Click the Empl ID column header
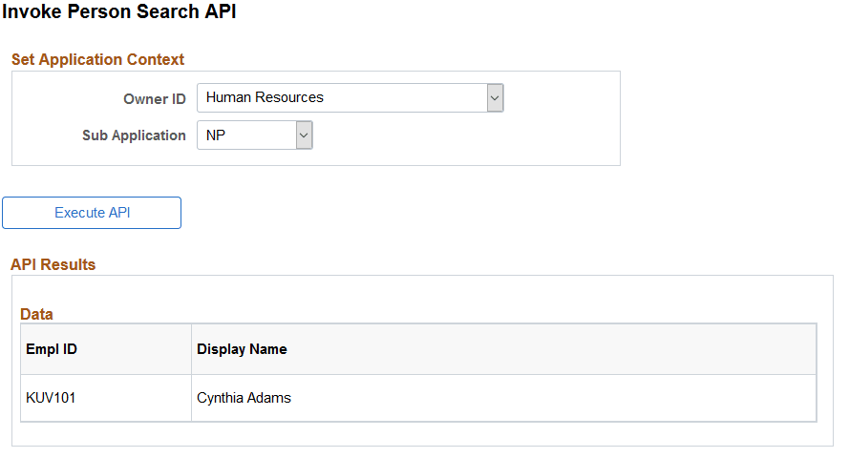The width and height of the screenshot is (849, 458). point(52,349)
